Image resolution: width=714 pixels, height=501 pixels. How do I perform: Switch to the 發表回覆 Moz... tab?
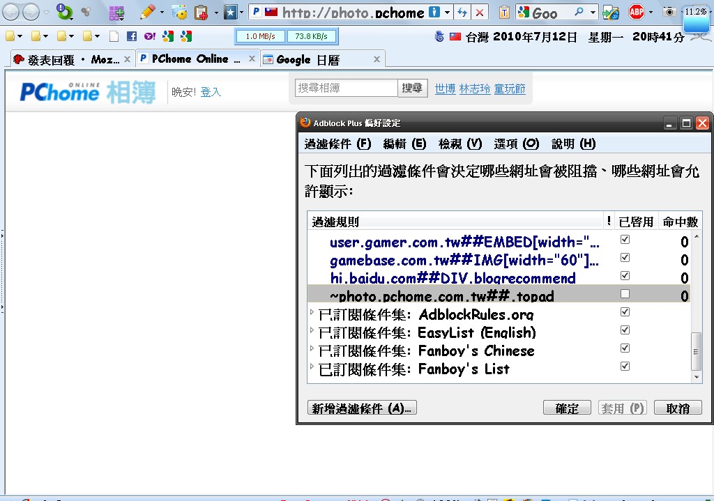click(x=73, y=60)
